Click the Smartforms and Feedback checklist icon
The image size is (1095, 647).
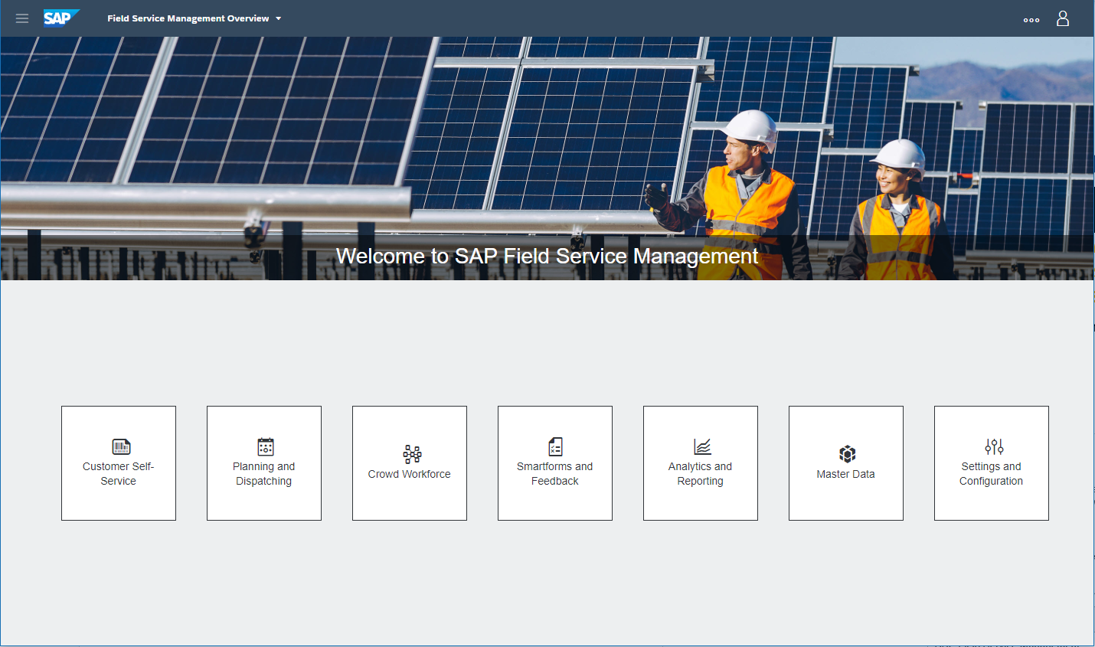coord(556,446)
